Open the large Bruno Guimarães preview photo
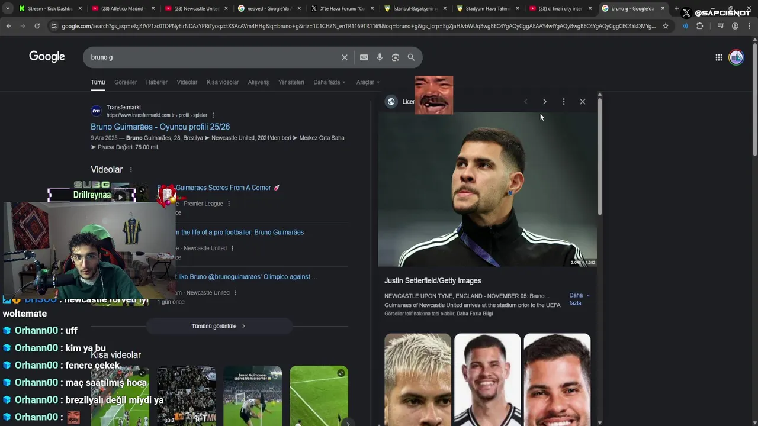Viewport: 758px width, 426px height. (x=487, y=189)
